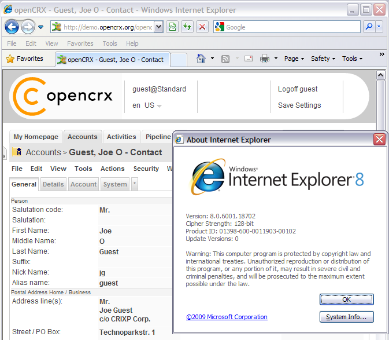The height and width of the screenshot is (340, 389).
Task: Open Home button dropdown arrow
Action: pyautogui.click(x=212, y=59)
